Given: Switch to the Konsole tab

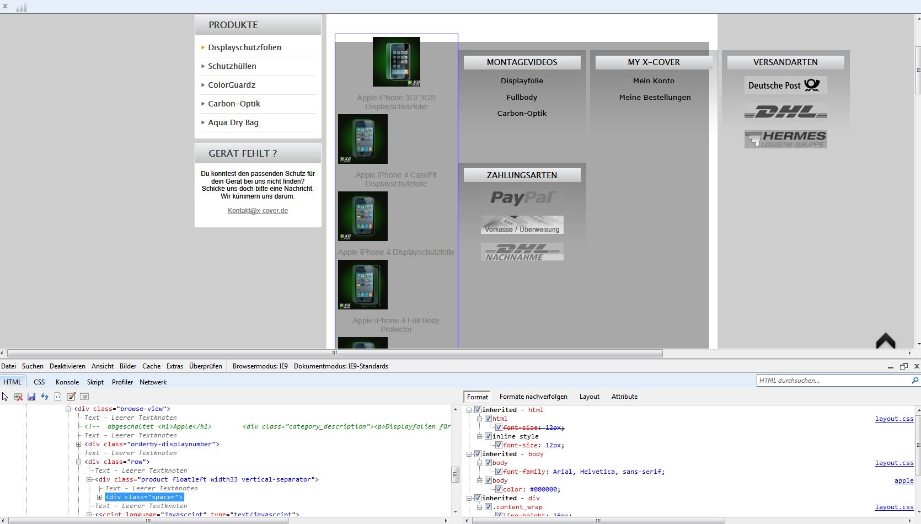Looking at the screenshot, I should [x=67, y=382].
